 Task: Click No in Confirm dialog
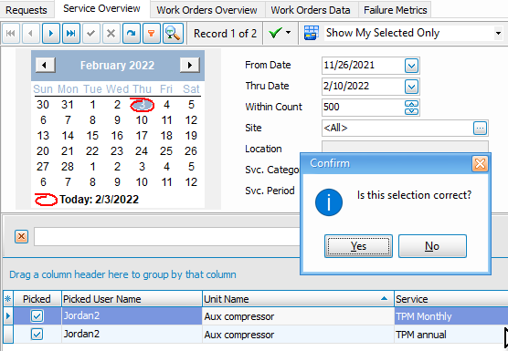click(x=432, y=246)
